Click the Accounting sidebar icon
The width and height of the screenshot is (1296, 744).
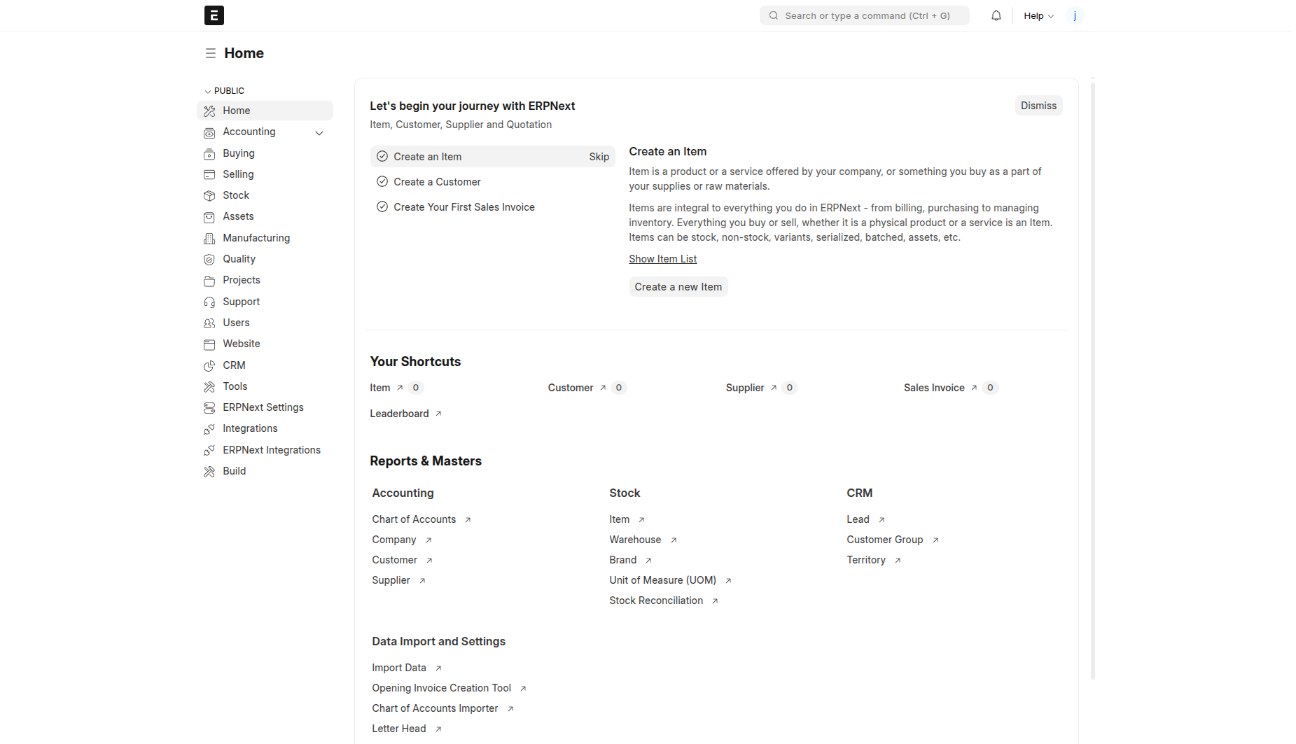(x=209, y=132)
